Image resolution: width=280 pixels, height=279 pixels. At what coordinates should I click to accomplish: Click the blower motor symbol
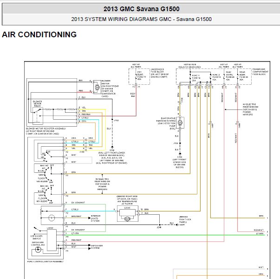[97, 87]
